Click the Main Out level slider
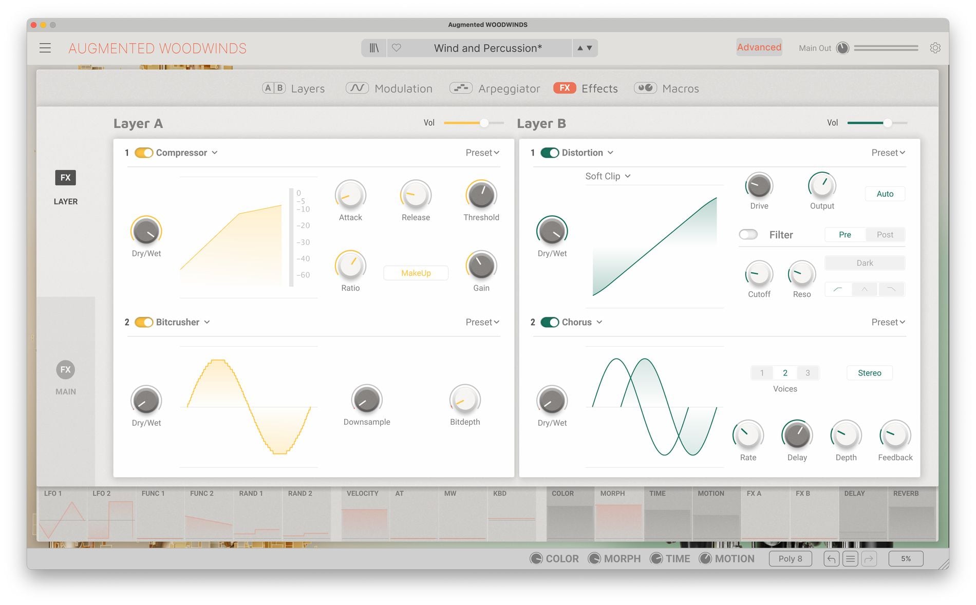The height and width of the screenshot is (605, 976). (x=886, y=48)
